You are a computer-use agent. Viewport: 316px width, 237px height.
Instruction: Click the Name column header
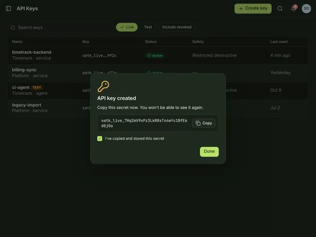(17, 42)
